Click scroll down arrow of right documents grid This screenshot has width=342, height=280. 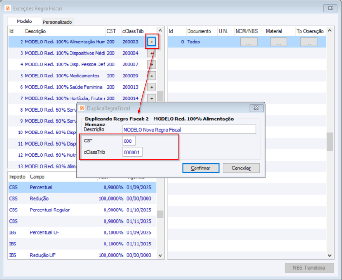click(x=330, y=255)
